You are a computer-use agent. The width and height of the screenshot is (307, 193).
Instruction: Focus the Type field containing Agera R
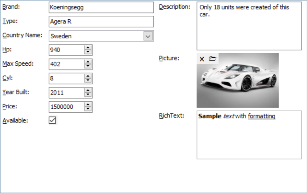click(x=101, y=22)
